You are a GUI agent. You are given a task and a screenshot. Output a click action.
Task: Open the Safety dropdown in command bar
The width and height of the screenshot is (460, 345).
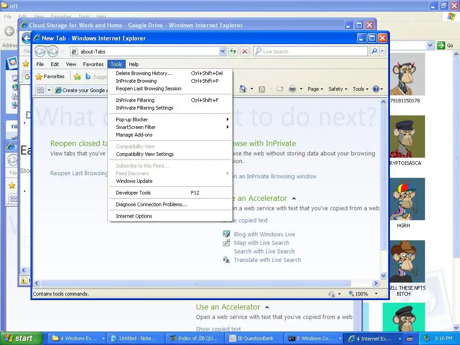[x=338, y=89]
